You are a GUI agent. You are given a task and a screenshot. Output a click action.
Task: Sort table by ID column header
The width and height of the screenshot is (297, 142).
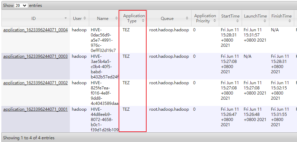(x=36, y=18)
